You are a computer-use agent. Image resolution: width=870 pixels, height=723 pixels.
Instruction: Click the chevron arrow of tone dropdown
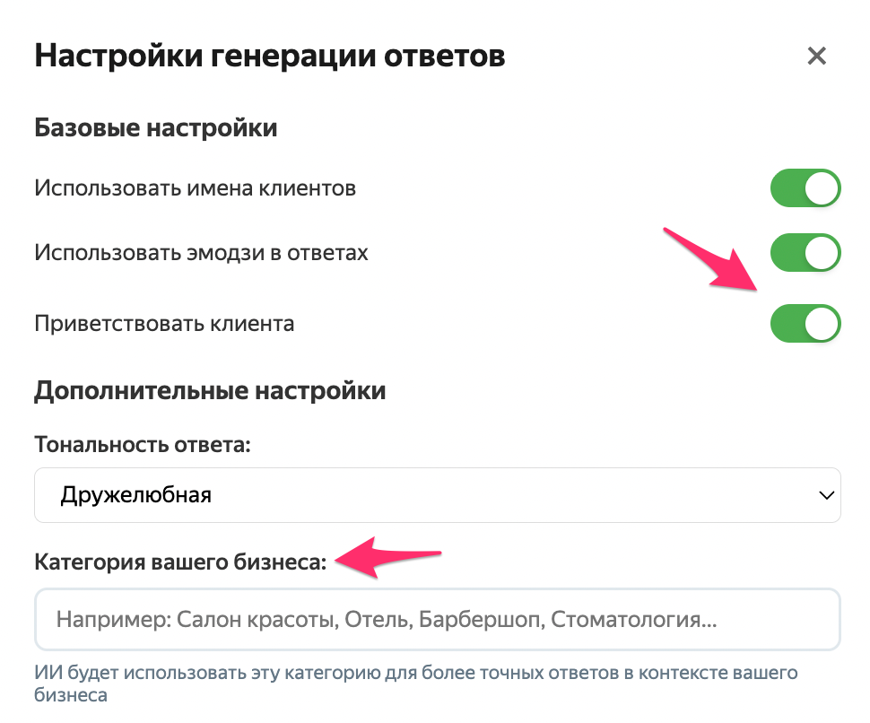click(x=825, y=494)
